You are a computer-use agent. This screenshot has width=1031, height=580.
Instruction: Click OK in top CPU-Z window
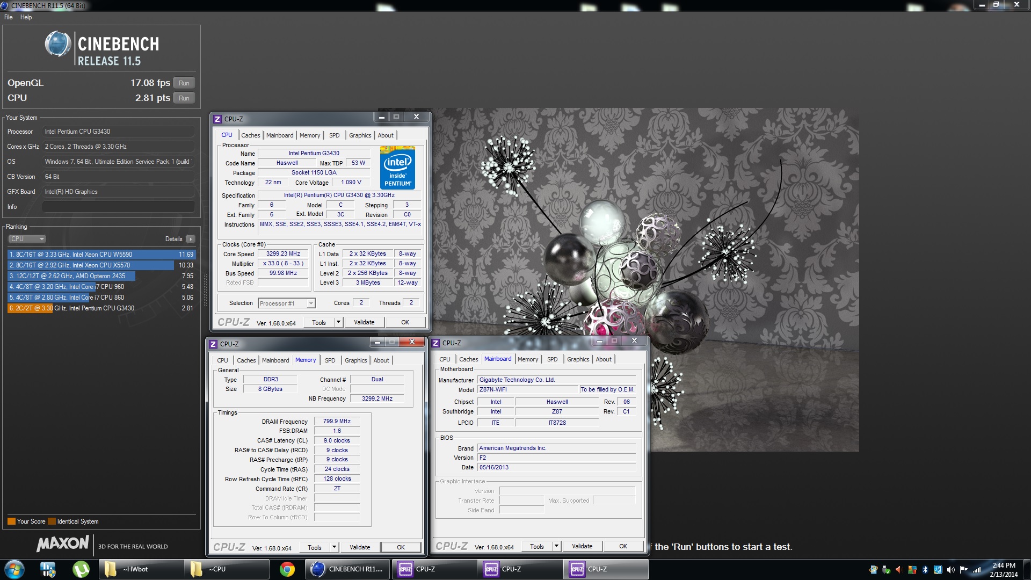click(x=405, y=323)
